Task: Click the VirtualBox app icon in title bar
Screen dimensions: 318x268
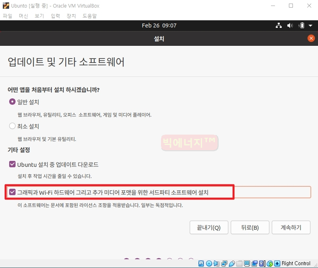Action: click(6, 6)
